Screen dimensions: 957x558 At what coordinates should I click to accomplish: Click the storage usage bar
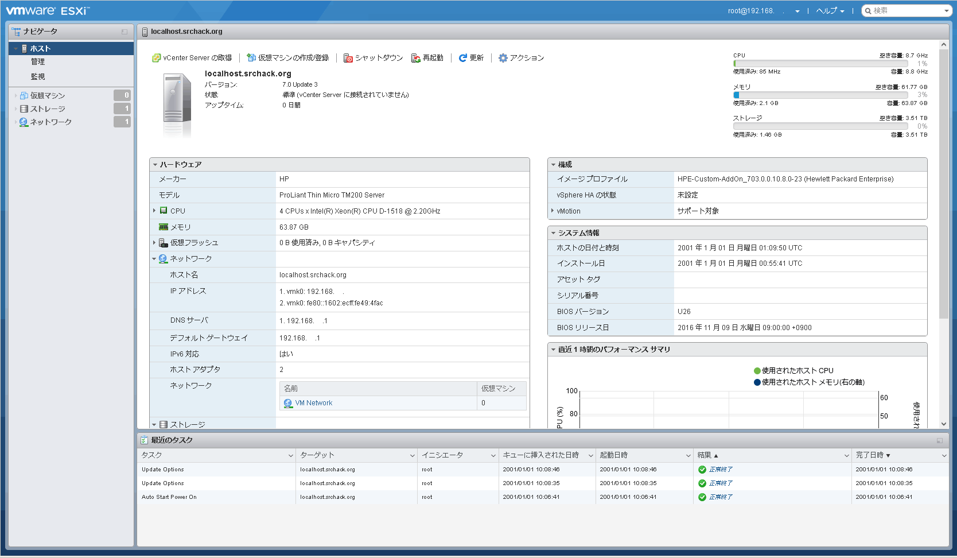click(x=820, y=126)
